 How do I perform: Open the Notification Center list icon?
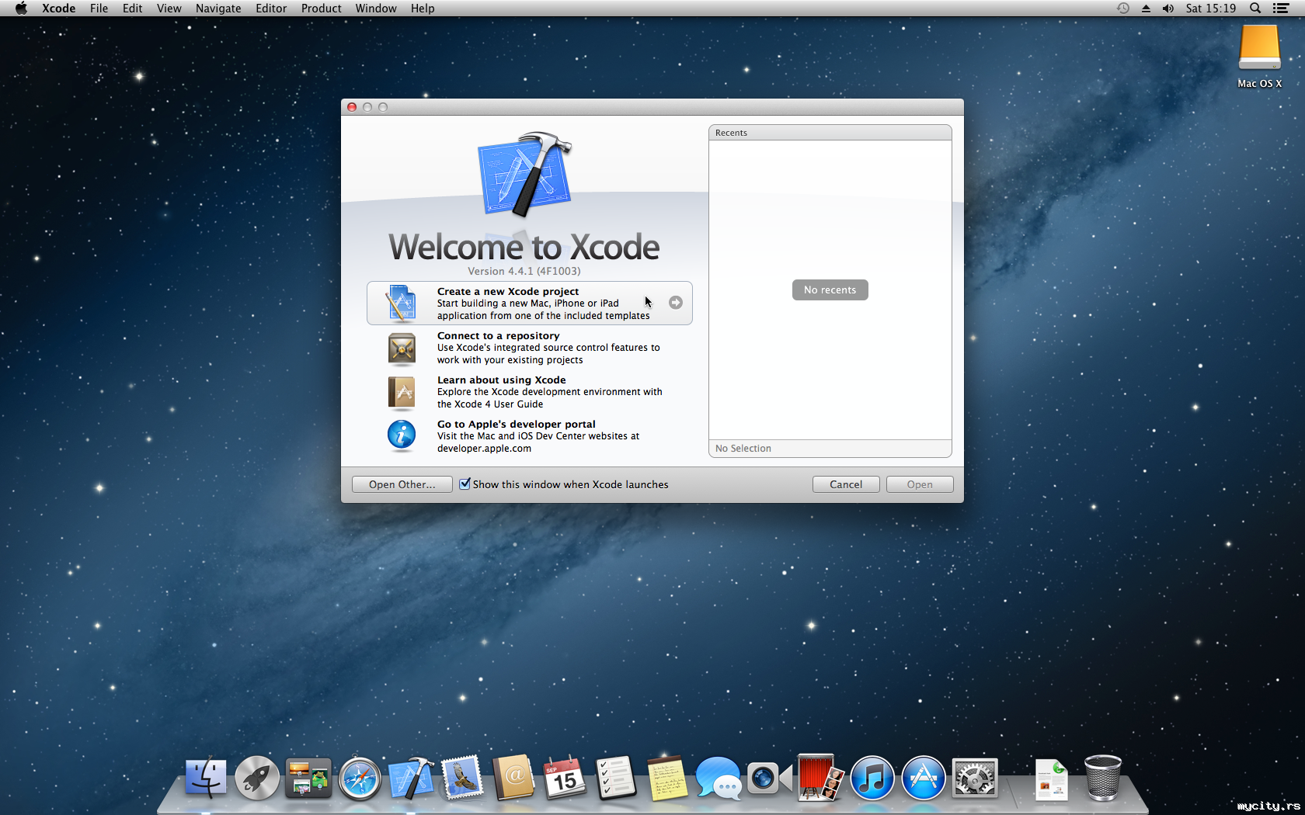tap(1281, 9)
